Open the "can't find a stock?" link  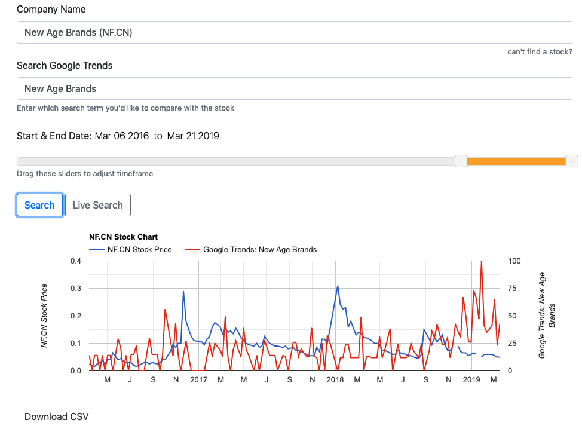click(x=540, y=51)
